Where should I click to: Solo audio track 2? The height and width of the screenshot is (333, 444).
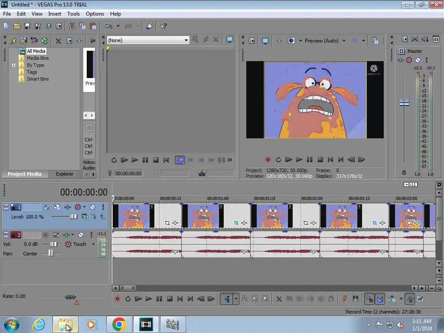91,235
